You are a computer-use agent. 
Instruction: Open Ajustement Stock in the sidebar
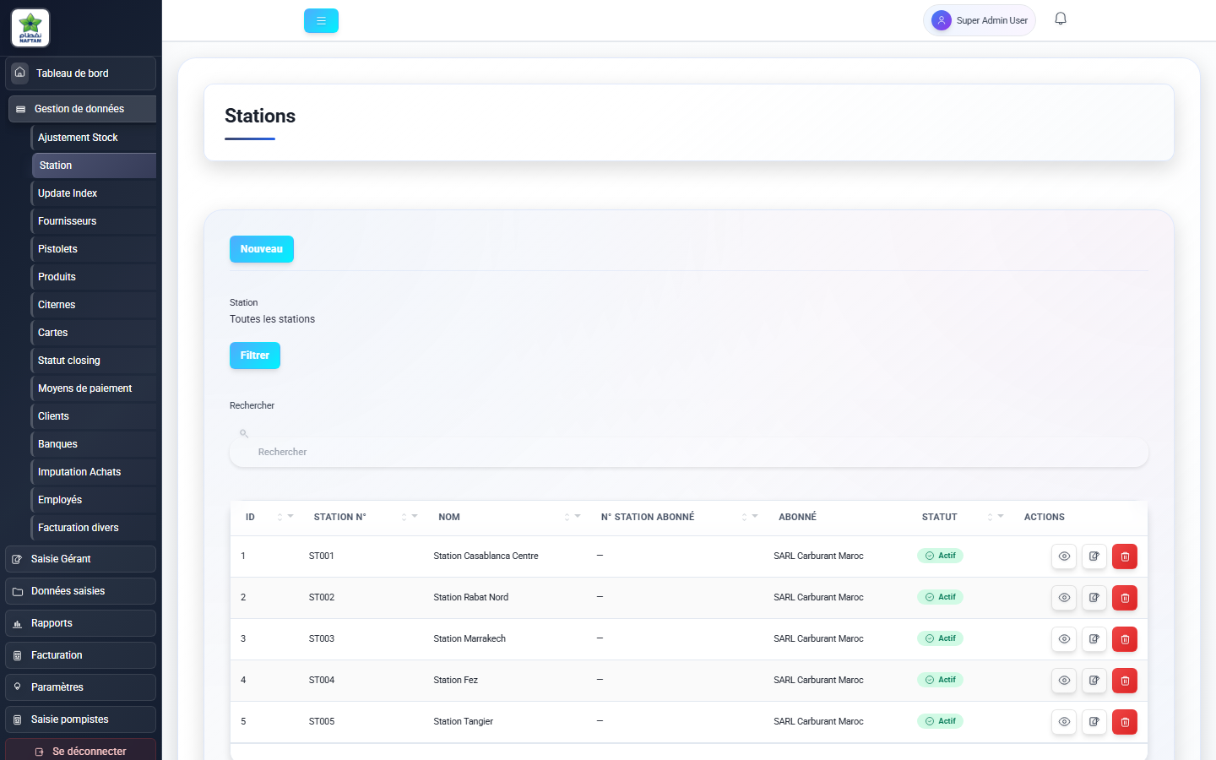[93, 138]
